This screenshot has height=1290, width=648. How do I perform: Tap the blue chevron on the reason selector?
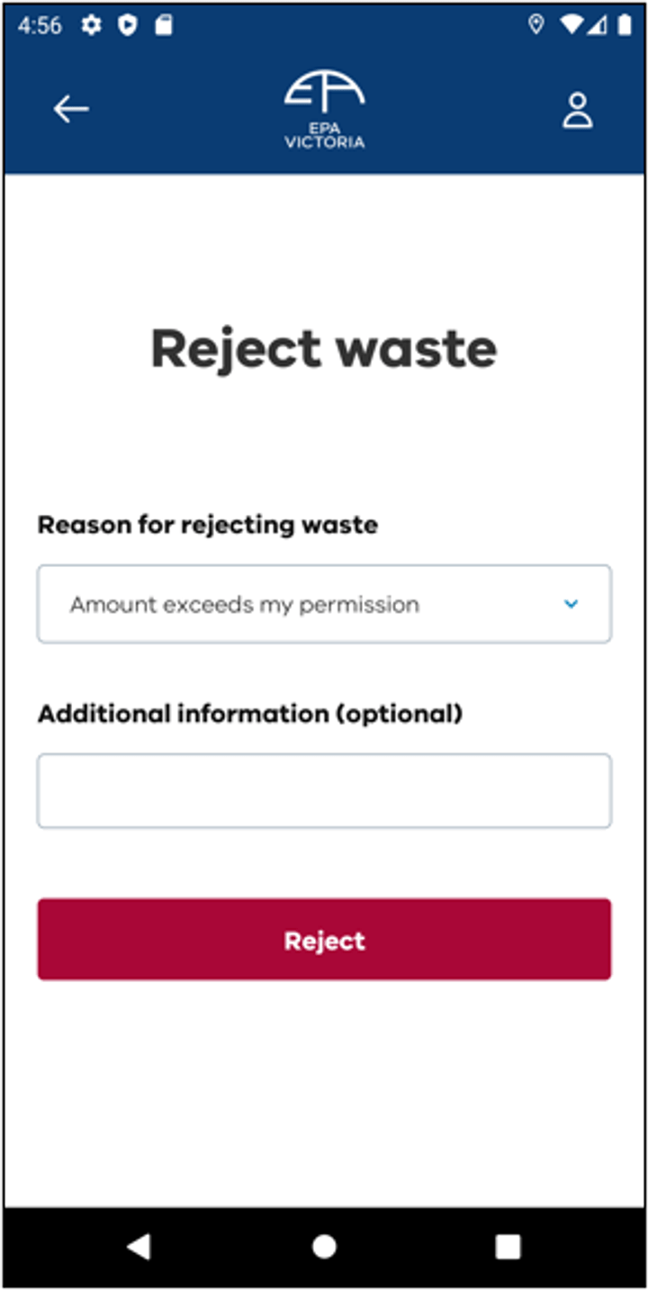tap(571, 604)
